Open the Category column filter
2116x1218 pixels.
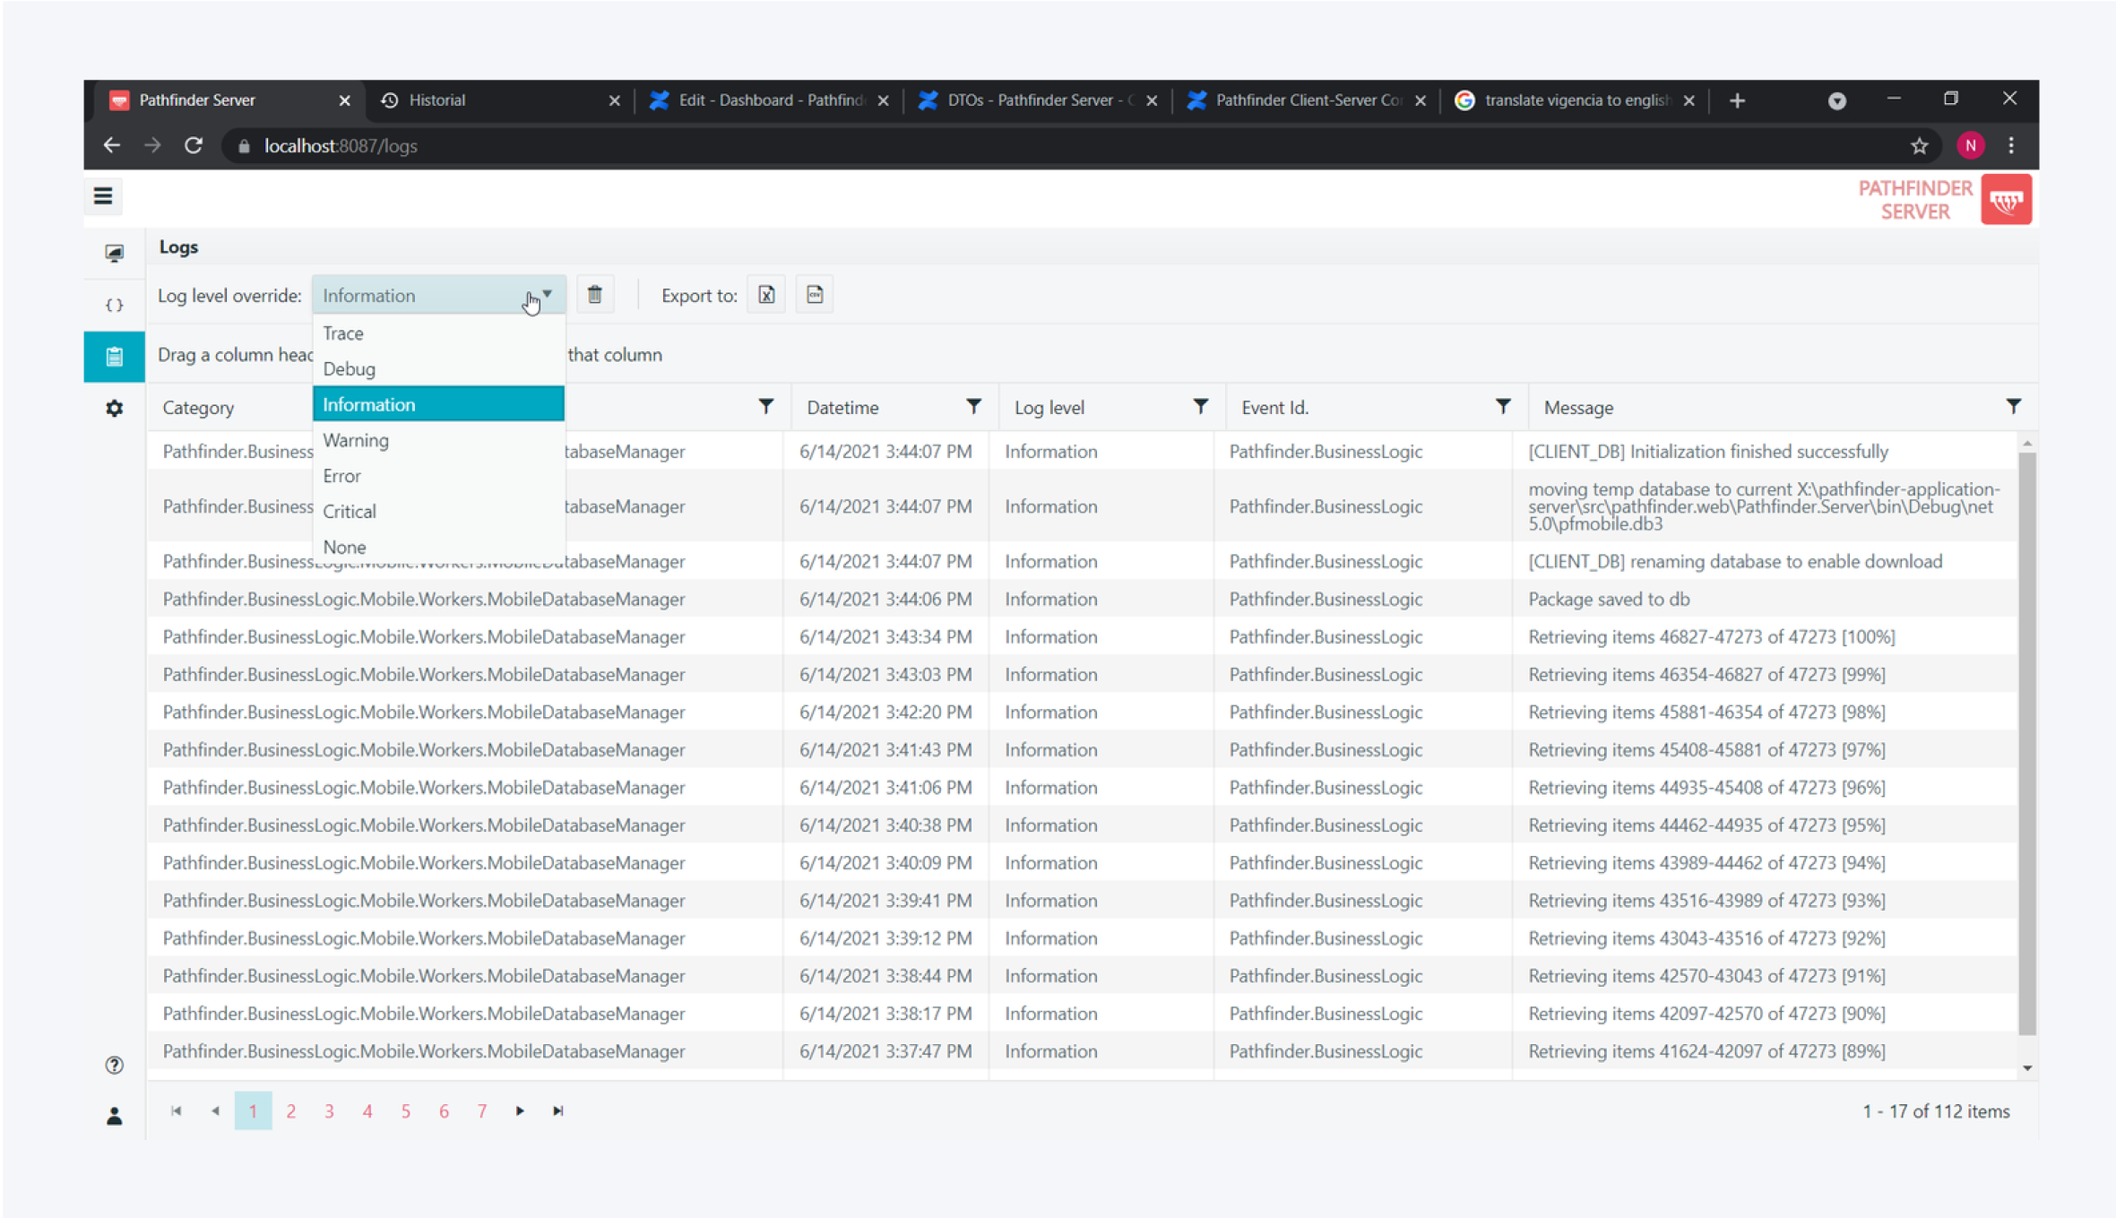[765, 407]
